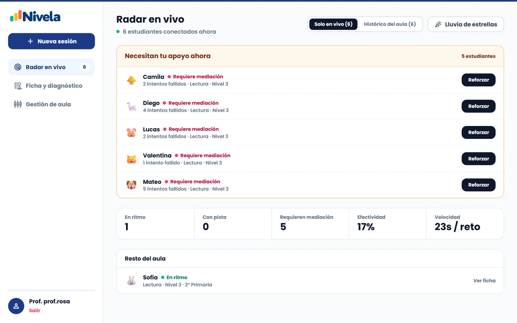Screen dimensions: 517x323
Task: Click Mateo's Requiere mediación status
Action: pyautogui.click(x=193, y=182)
